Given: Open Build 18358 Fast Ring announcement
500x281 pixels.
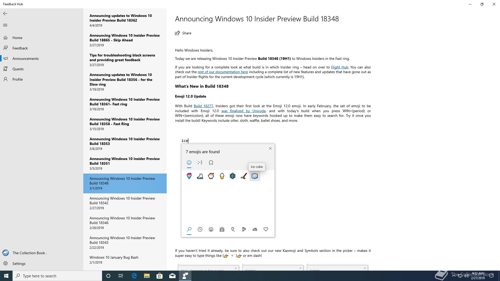Looking at the screenshot, I should pos(125,124).
